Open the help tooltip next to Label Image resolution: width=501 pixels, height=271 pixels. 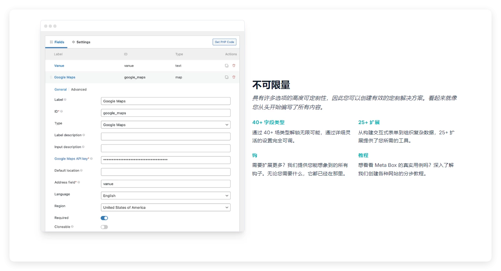[65, 100]
